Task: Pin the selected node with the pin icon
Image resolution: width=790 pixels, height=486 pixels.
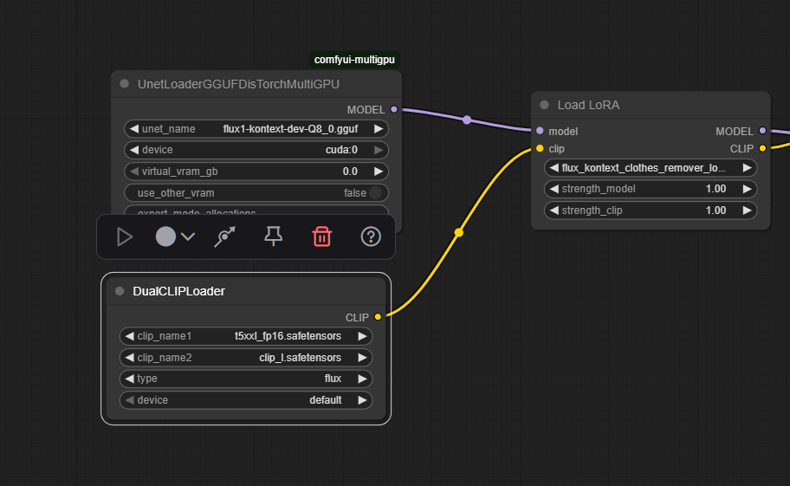Action: tap(274, 237)
